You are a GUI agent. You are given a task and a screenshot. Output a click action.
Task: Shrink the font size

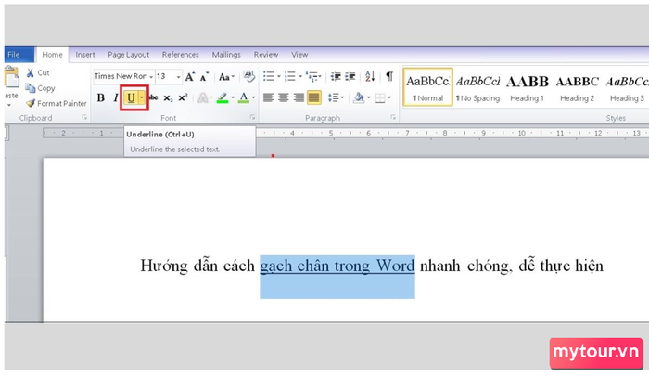click(204, 77)
